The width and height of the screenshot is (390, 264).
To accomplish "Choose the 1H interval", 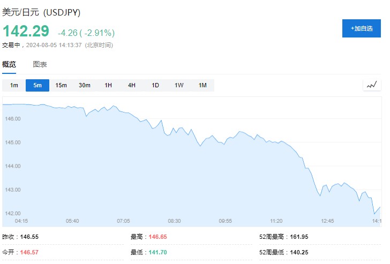I will [x=108, y=85].
